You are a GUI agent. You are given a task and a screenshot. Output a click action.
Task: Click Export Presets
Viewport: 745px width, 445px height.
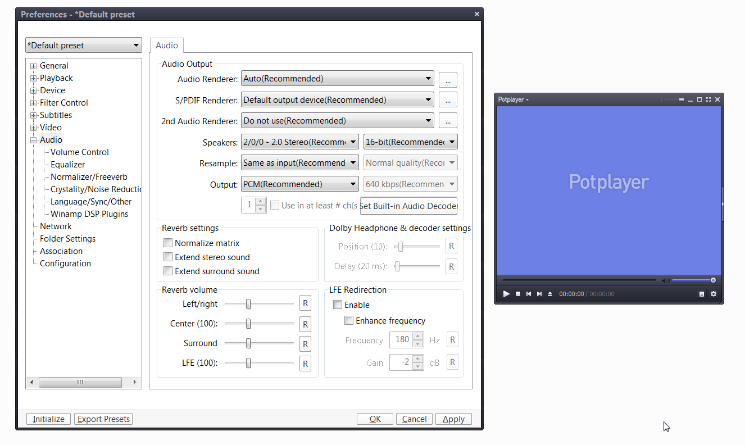[x=103, y=419]
